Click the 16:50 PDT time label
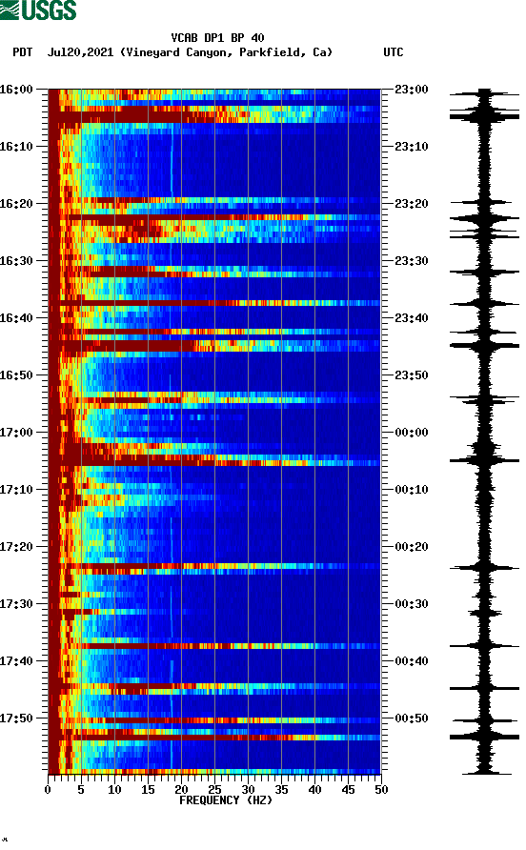 point(17,375)
